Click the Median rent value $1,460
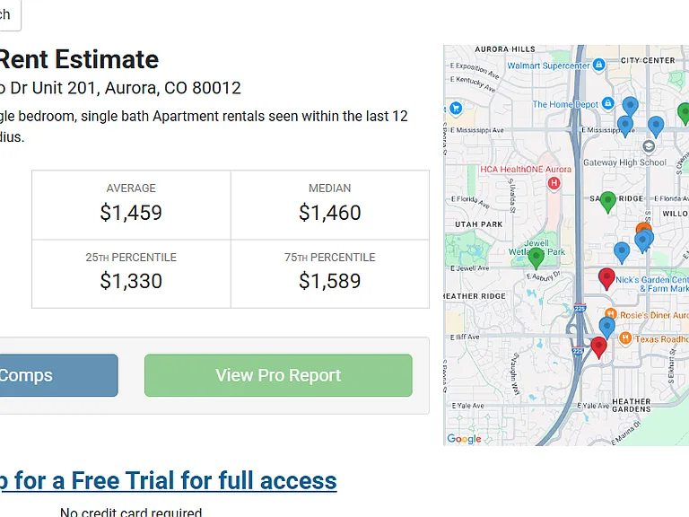689x517 pixels. tap(330, 213)
